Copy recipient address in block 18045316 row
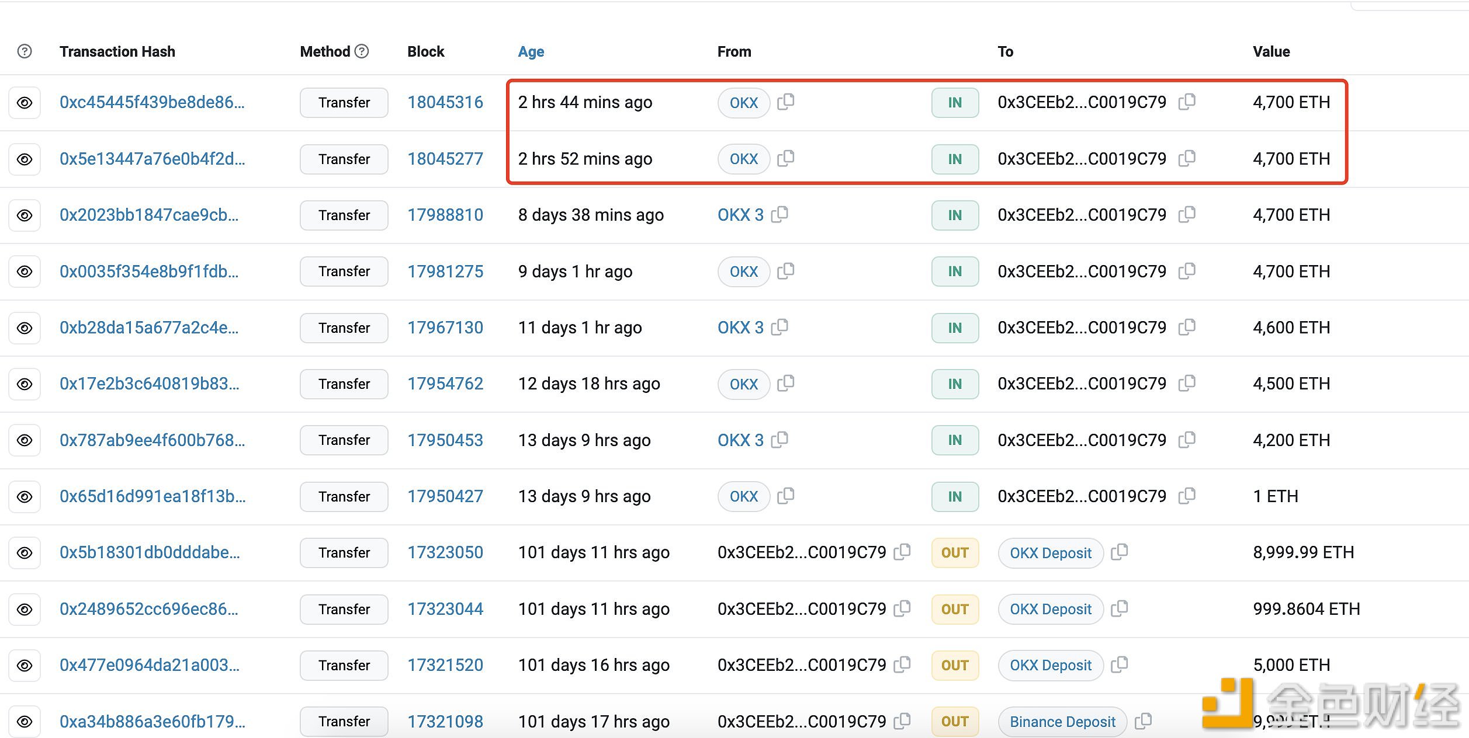This screenshot has width=1469, height=738. click(x=1187, y=102)
